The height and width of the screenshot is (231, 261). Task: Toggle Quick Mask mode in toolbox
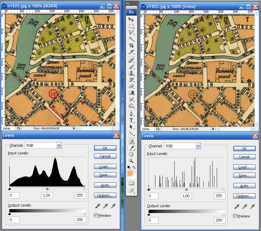[131, 183]
